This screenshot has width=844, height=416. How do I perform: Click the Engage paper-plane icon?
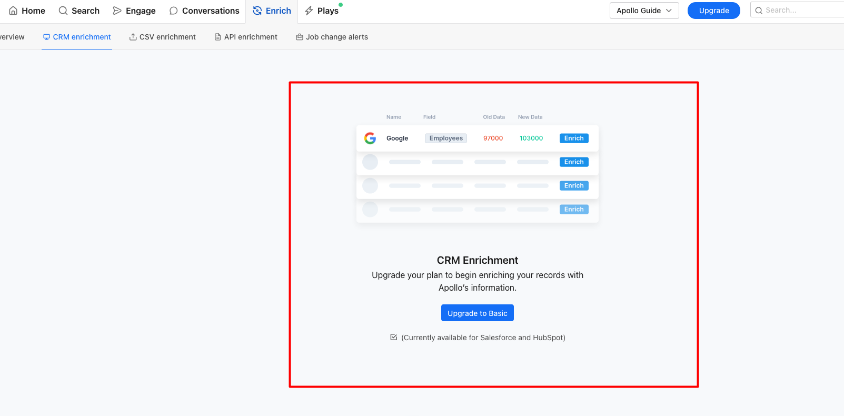tap(117, 11)
